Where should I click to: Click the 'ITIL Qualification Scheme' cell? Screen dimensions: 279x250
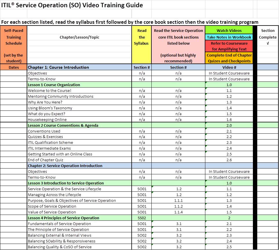point(79,142)
